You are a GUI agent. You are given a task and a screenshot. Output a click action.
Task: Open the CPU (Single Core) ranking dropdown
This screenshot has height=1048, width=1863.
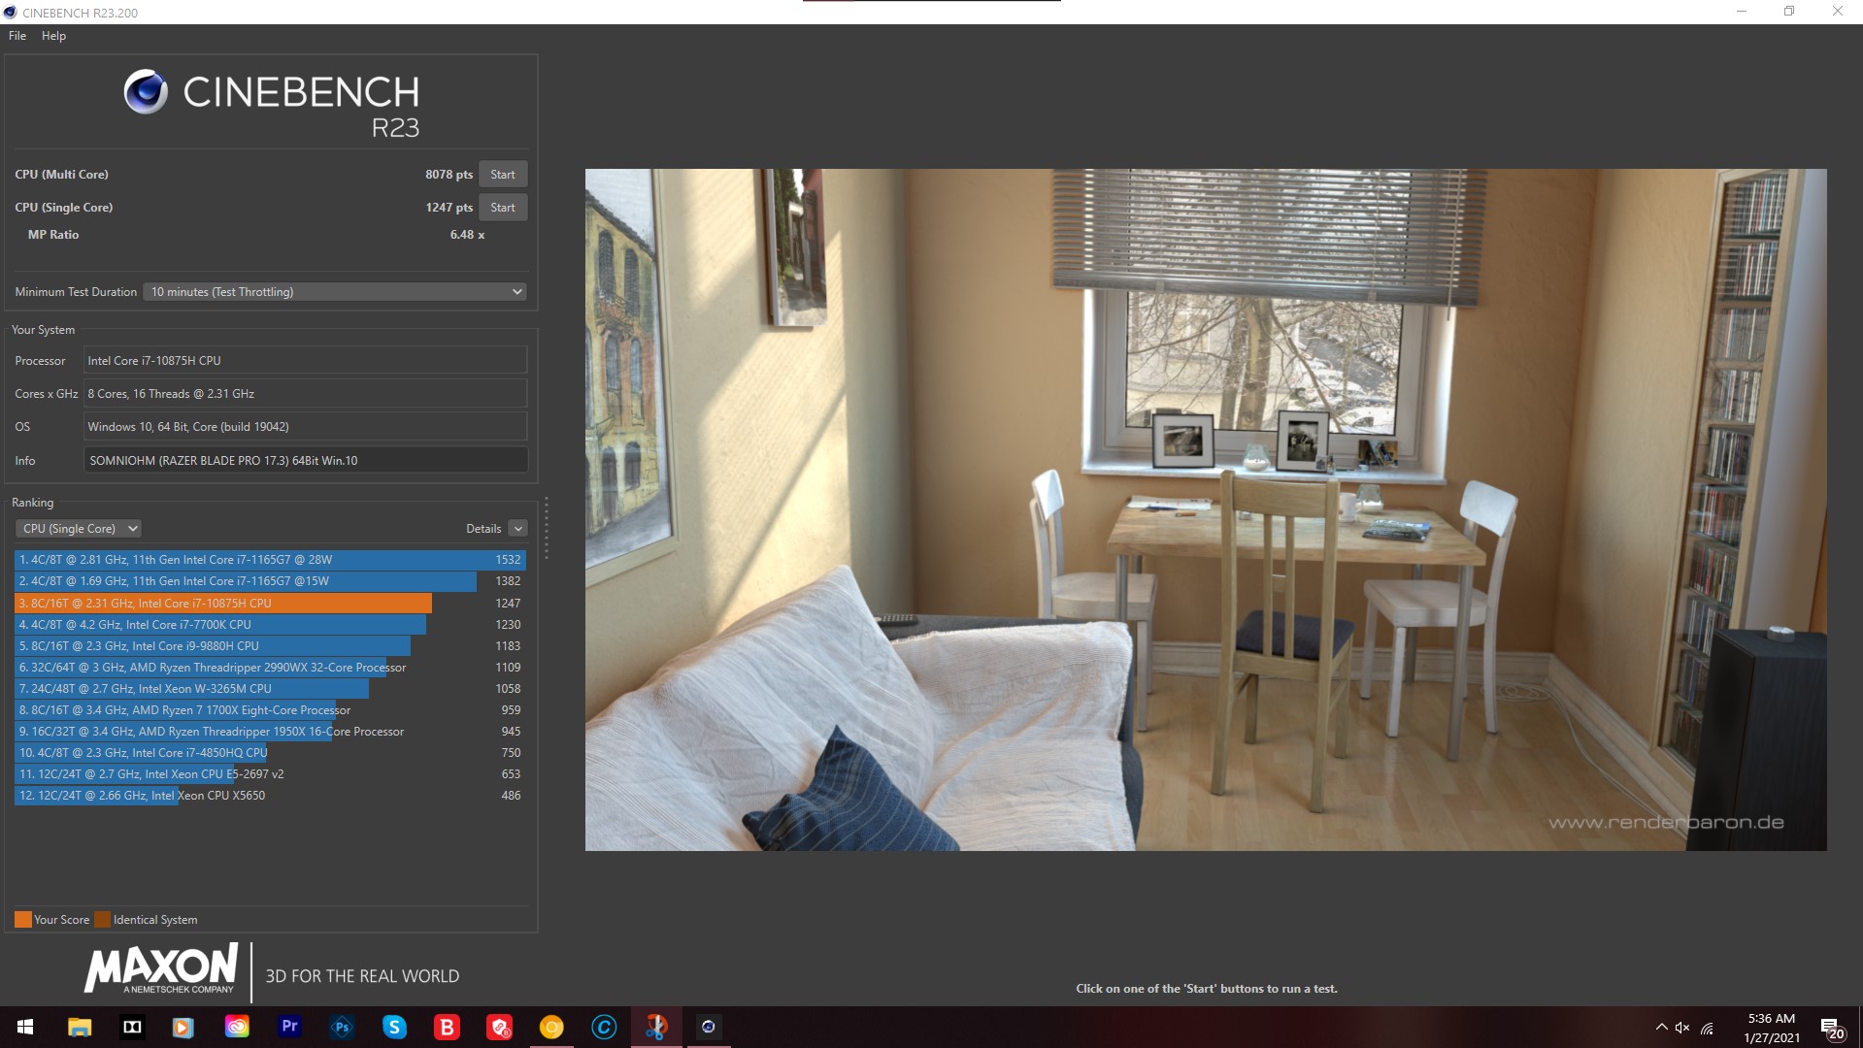79,529
